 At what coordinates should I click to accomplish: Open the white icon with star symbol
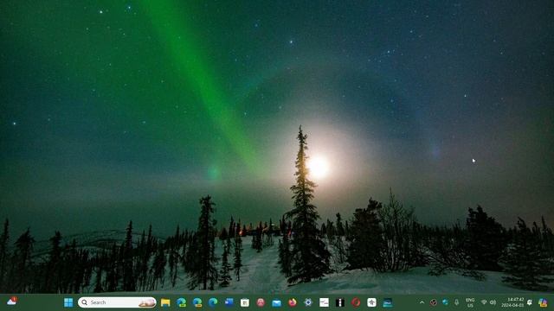[371, 302]
